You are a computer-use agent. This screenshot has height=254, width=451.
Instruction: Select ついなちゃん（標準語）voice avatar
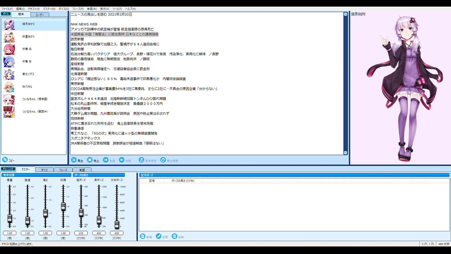9,99
